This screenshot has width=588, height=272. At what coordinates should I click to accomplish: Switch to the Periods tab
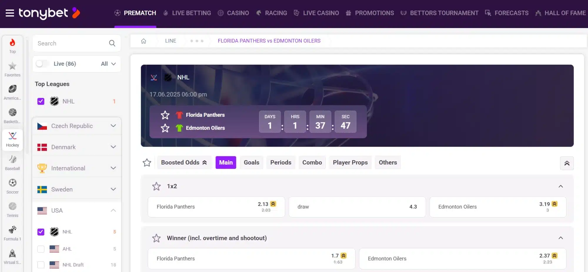click(281, 163)
